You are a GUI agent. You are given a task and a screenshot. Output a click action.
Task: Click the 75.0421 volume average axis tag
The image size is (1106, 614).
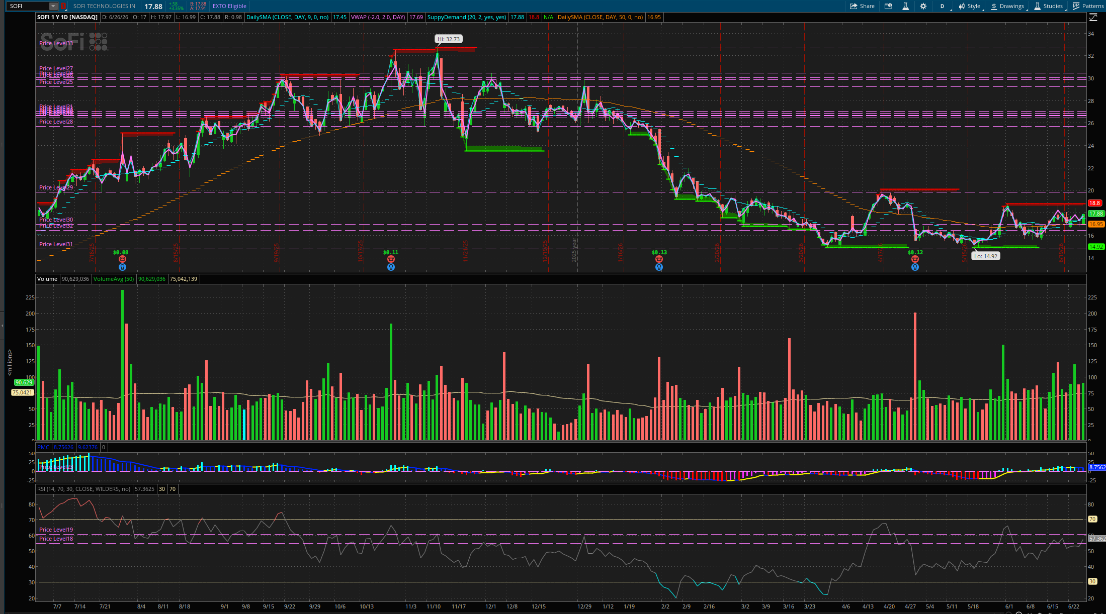(x=22, y=392)
